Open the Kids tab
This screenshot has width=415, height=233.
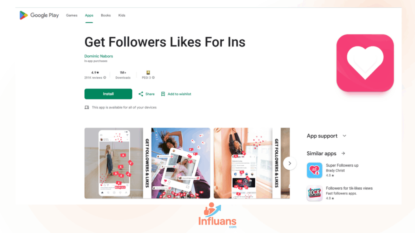coord(122,15)
